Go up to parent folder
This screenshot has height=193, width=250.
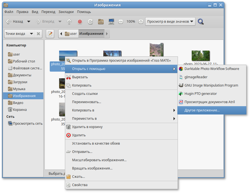click(x=69, y=22)
